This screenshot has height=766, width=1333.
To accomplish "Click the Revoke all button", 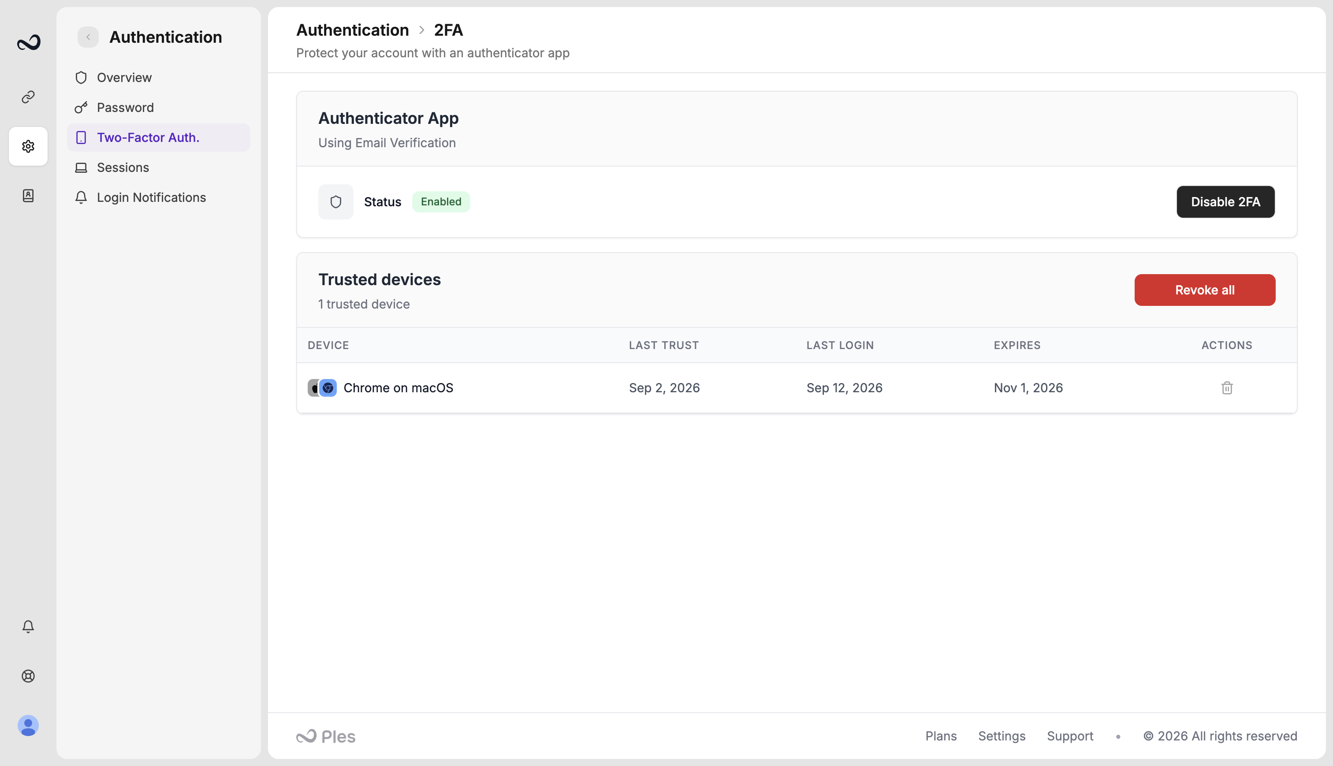I will pyautogui.click(x=1205, y=290).
